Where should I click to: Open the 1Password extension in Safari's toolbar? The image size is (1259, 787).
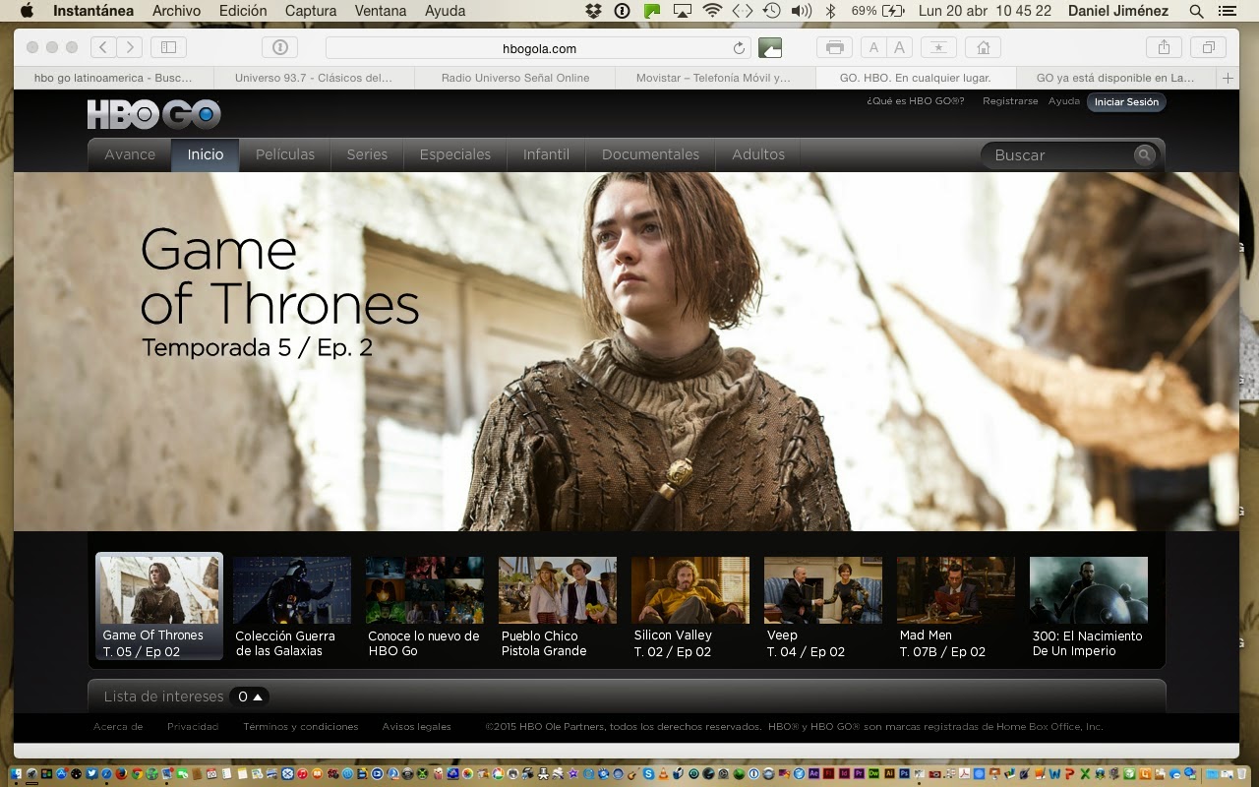coord(279,47)
